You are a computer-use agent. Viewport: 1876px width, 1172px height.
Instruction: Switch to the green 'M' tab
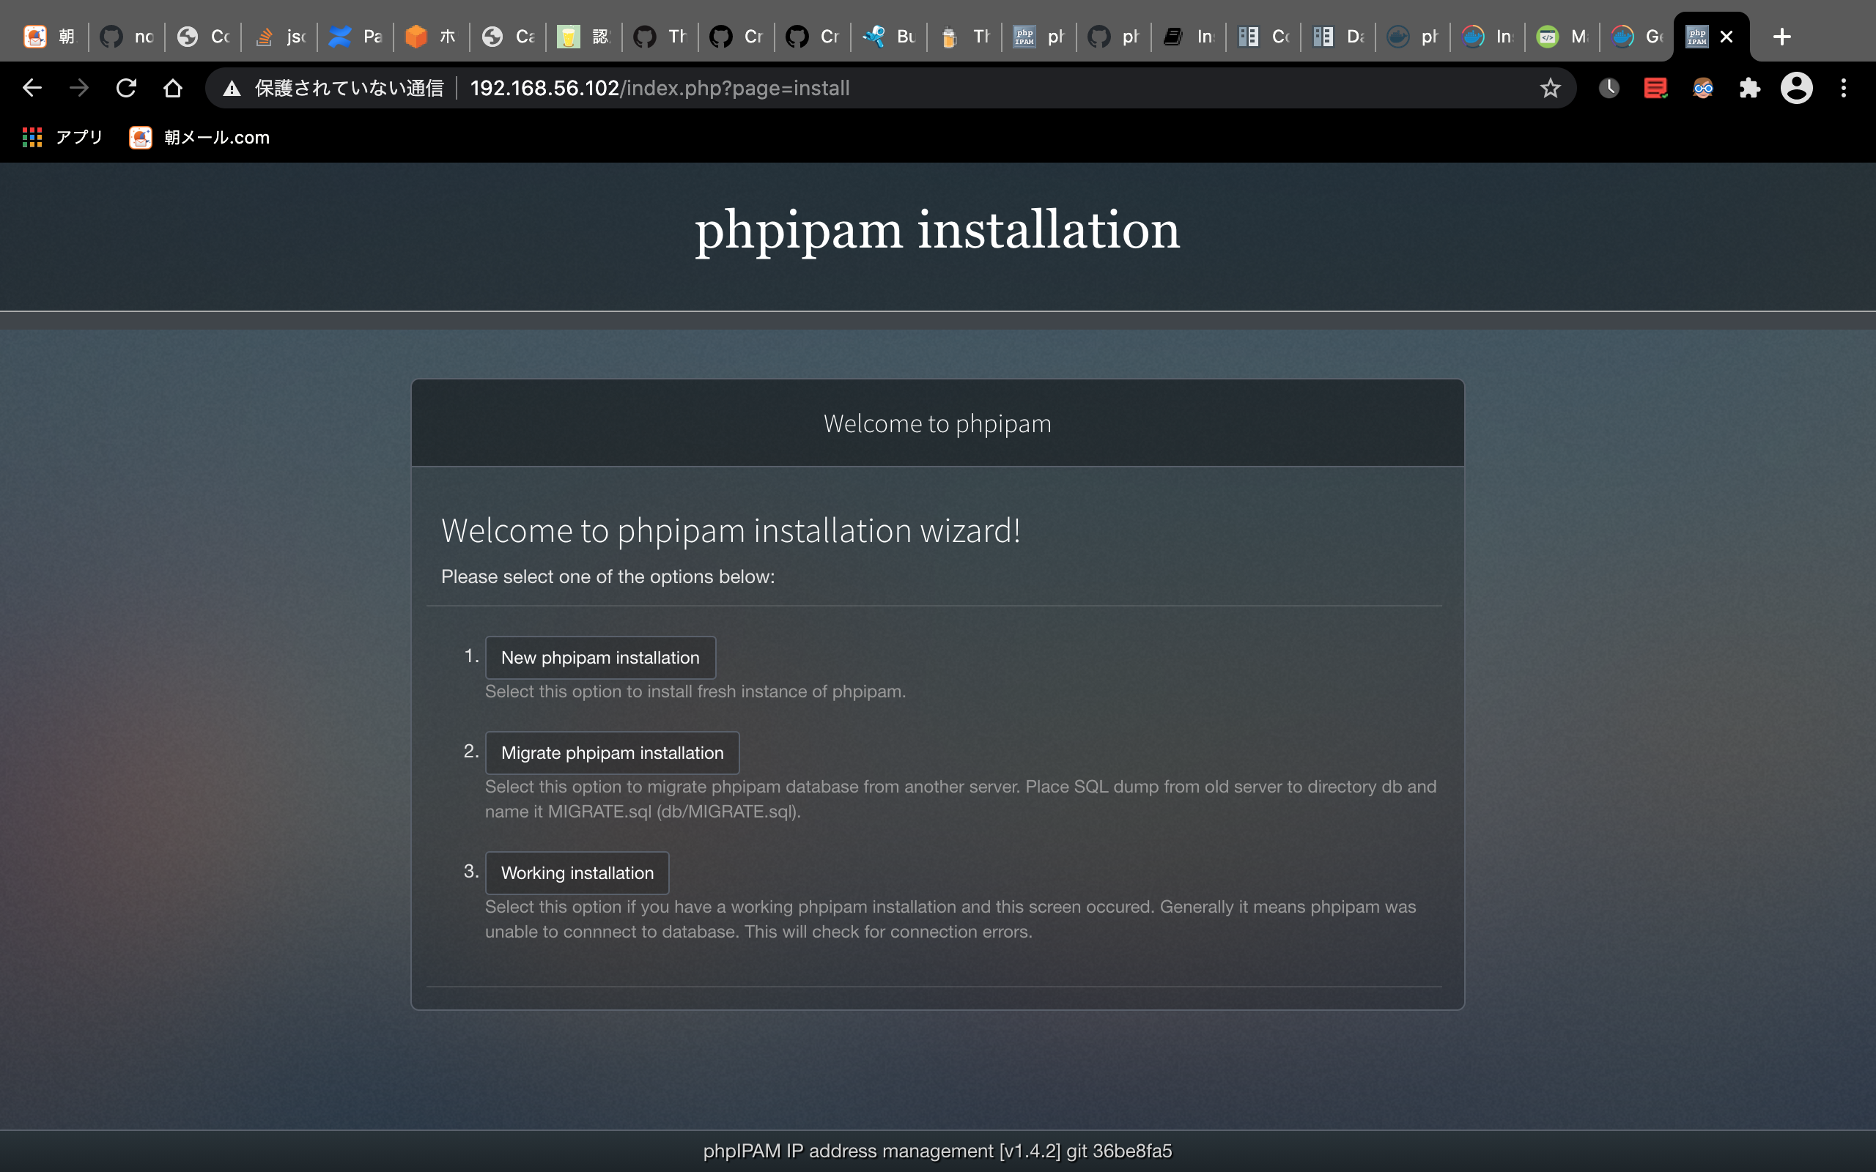click(x=1562, y=37)
